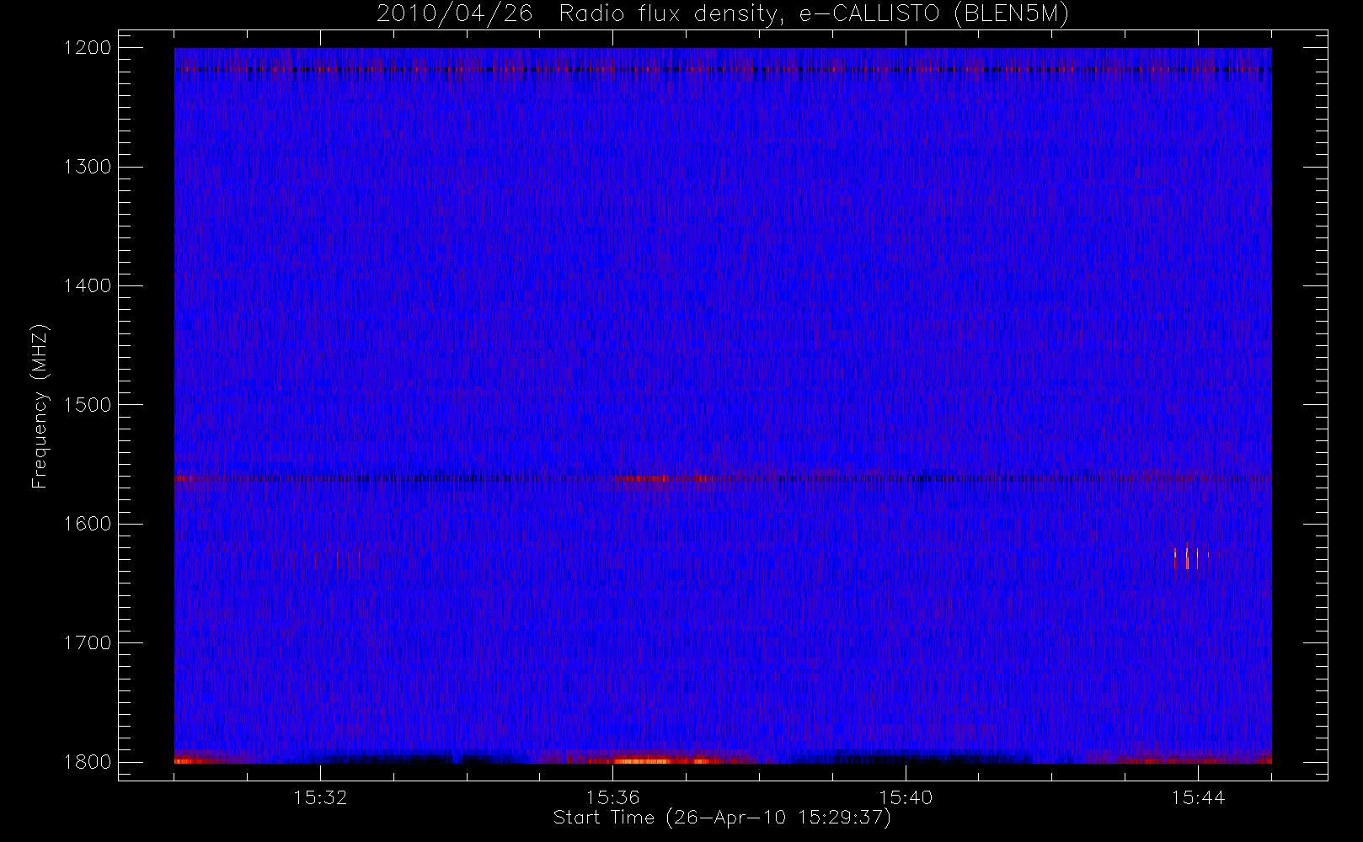
Task: Click the 15:32 time tick label
Action: (320, 797)
